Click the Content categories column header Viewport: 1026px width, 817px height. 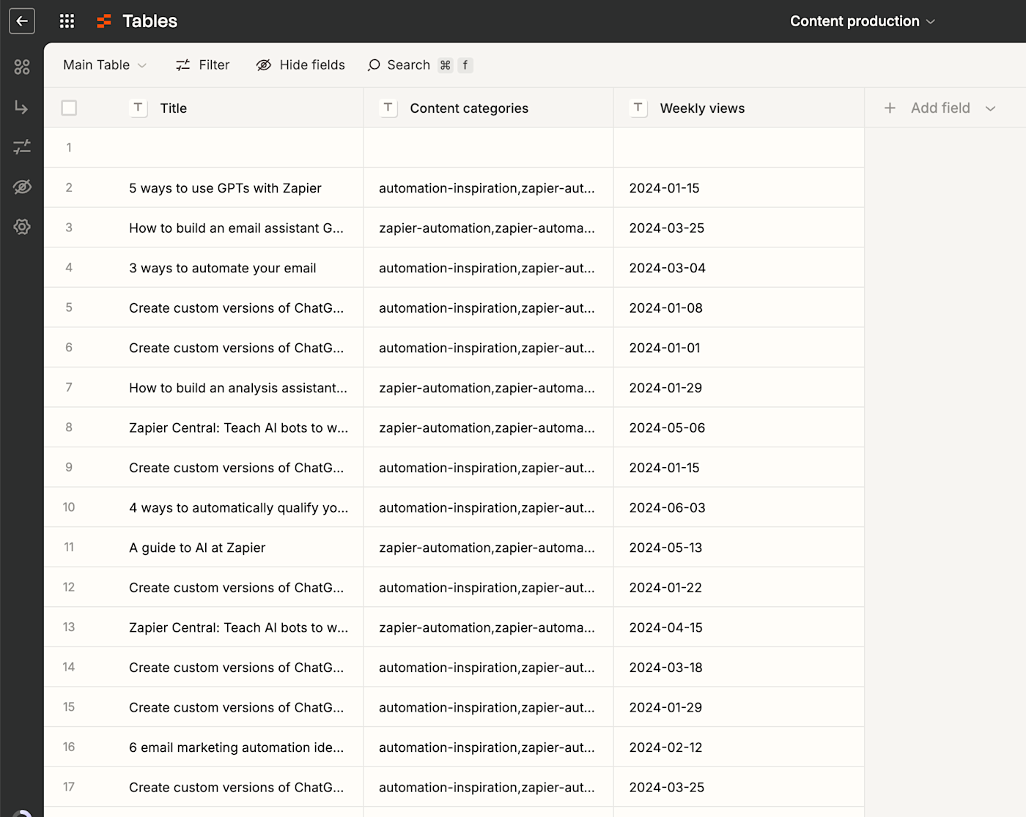click(x=489, y=108)
